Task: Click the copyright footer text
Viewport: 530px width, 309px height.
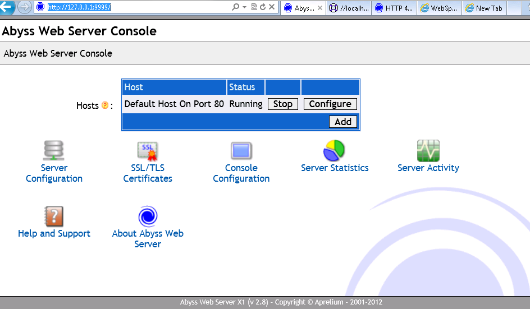Action: click(x=281, y=302)
